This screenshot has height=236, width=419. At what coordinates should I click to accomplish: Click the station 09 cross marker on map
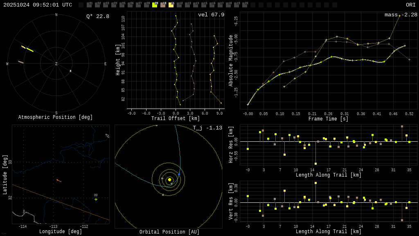pos(96,200)
